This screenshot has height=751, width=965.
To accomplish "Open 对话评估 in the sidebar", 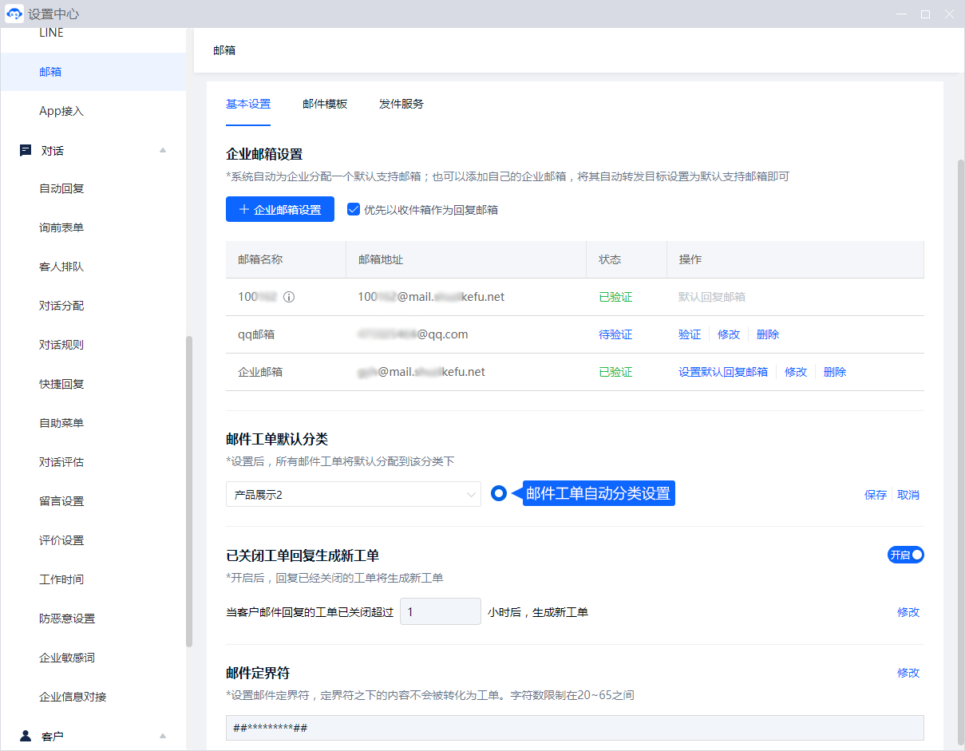I will [x=61, y=463].
